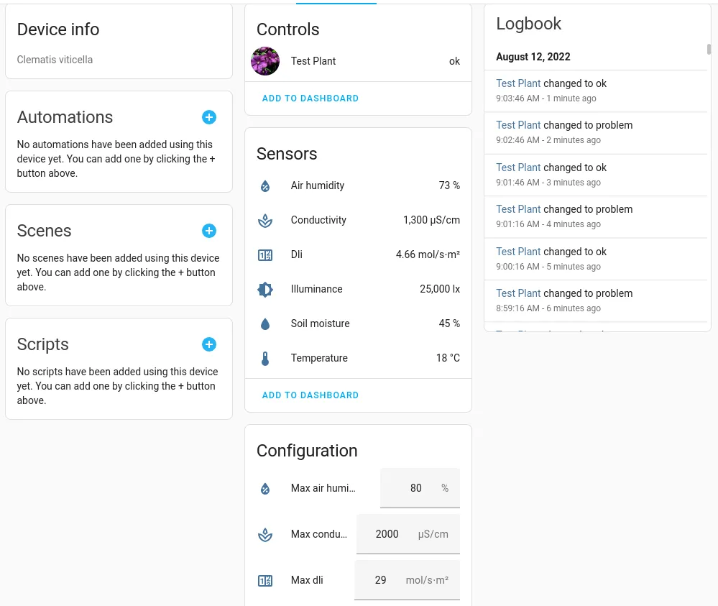Open Test Plant link at 9:02:46 AM
This screenshot has width=718, height=606.
[x=518, y=125]
